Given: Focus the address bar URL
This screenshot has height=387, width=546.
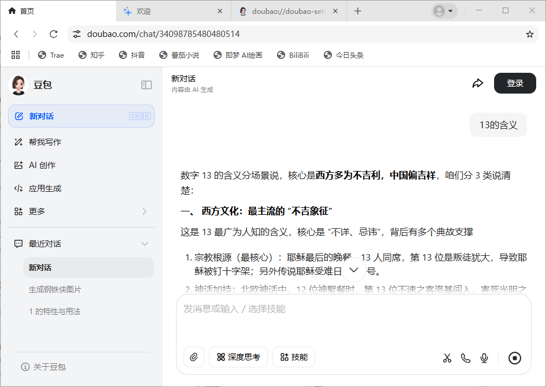Looking at the screenshot, I should coord(163,34).
